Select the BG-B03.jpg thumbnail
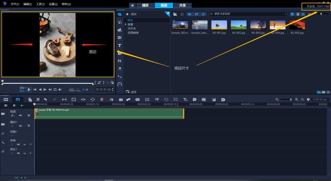Viewport: 331px width, 181px height. [258, 25]
